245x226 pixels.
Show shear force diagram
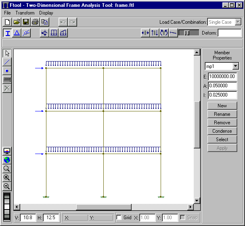pos(155,33)
